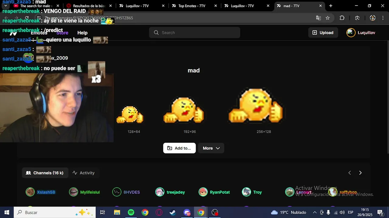
Task: Select the Activity tab
Action: coord(84,173)
